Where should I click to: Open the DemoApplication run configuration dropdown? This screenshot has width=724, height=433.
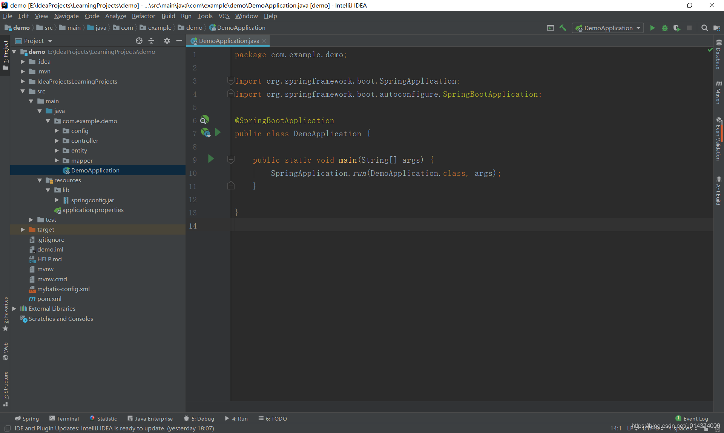(x=608, y=28)
